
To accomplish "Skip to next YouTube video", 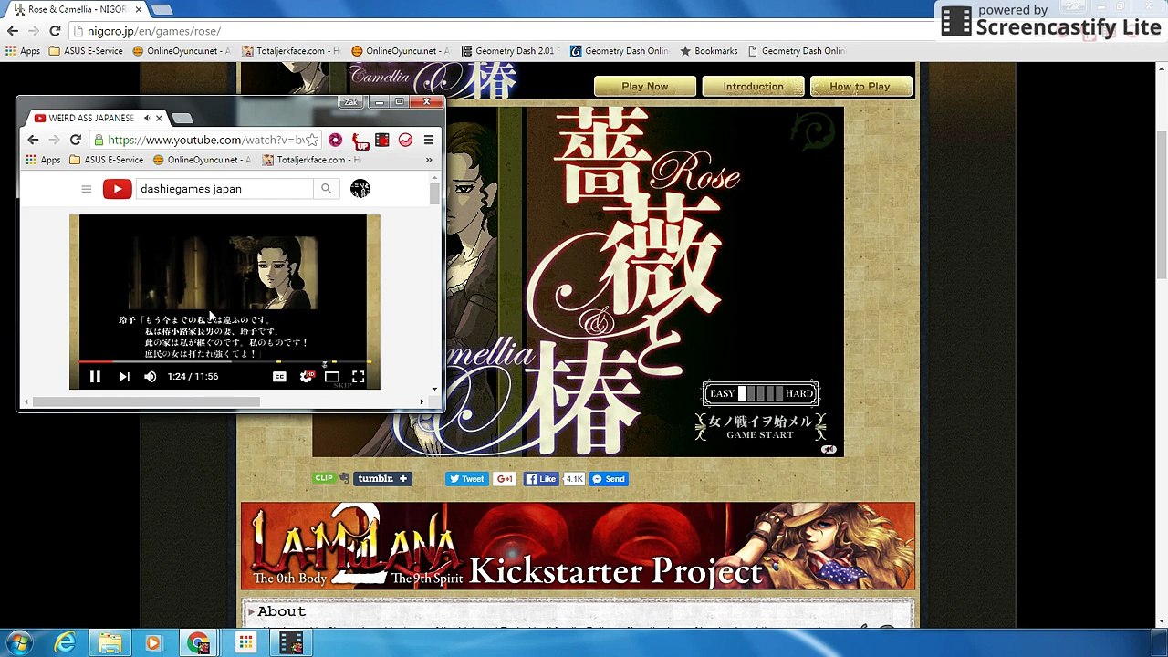I will pyautogui.click(x=124, y=376).
